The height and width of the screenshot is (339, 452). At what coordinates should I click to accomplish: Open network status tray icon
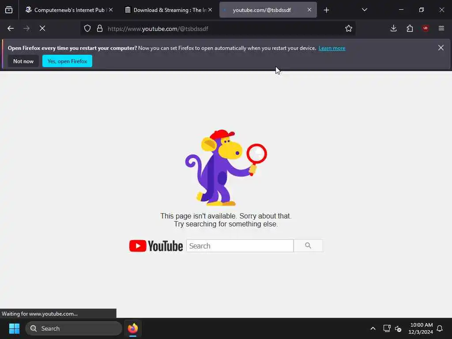point(387,328)
